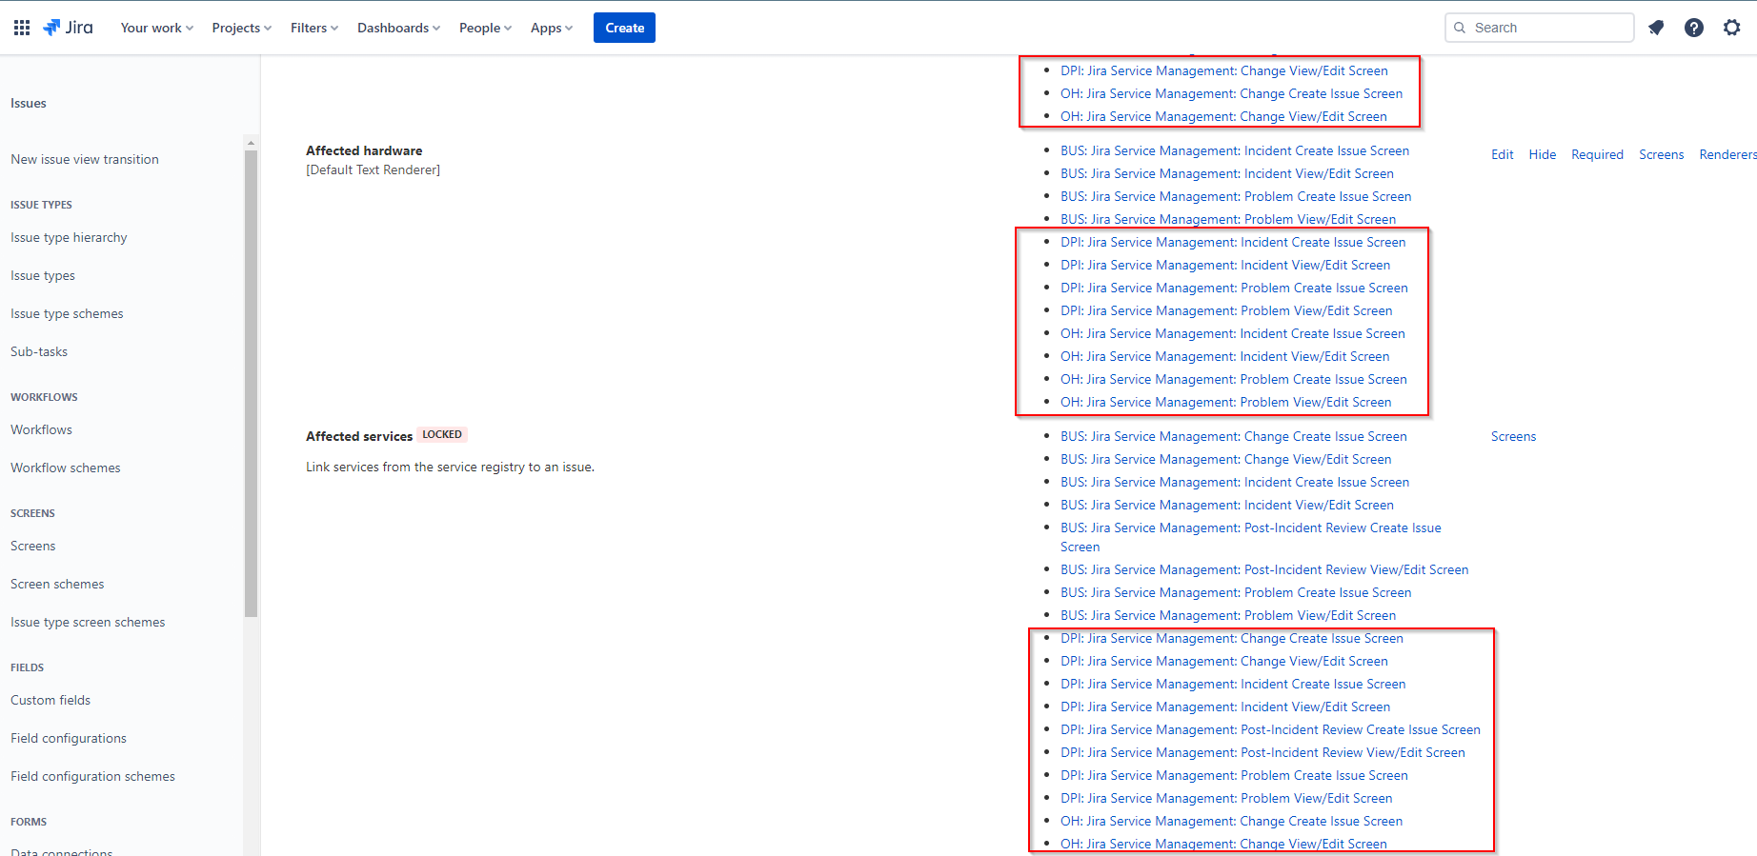Open the settings gear icon

[x=1732, y=28]
